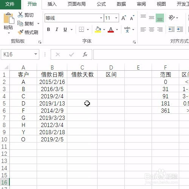The height and width of the screenshot is (189, 189).
Task: Expand border style dropdown arrow
Action: click(88, 29)
